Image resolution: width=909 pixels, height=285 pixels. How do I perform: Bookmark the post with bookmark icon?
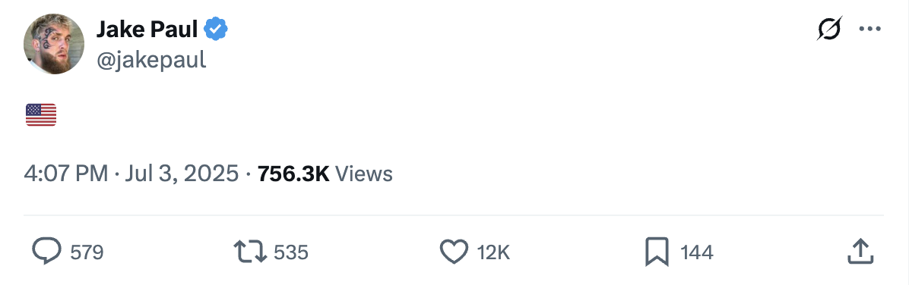pos(657,252)
